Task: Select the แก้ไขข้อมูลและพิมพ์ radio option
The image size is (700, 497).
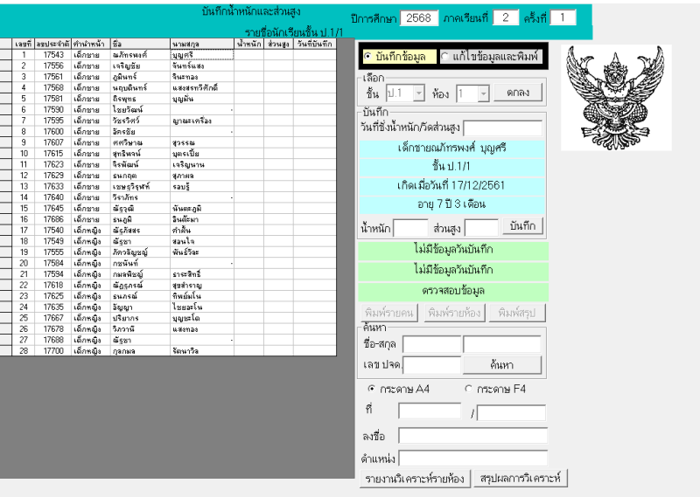Action: coord(444,57)
